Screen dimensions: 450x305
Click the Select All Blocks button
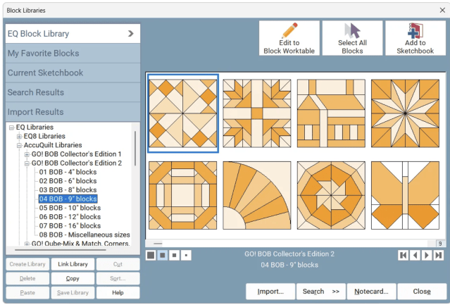tap(352, 37)
